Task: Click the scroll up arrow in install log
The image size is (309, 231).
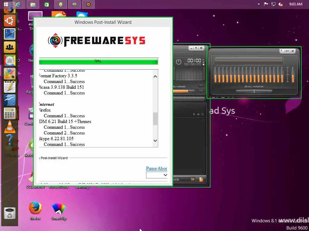Action: click(x=155, y=77)
